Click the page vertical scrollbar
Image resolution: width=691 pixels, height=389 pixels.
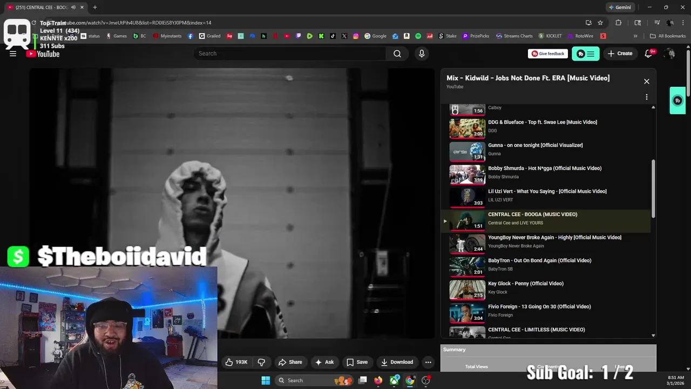pyautogui.click(x=688, y=73)
